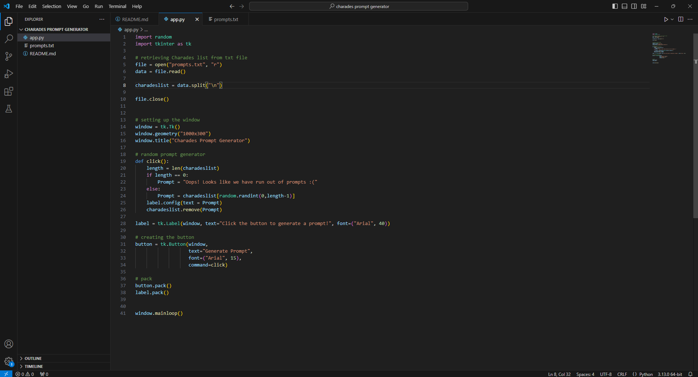
Task: Click the ports forwarded status indicator
Action: 44,374
